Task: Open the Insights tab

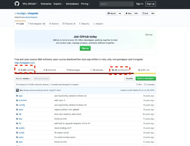Action: pos(98,24)
